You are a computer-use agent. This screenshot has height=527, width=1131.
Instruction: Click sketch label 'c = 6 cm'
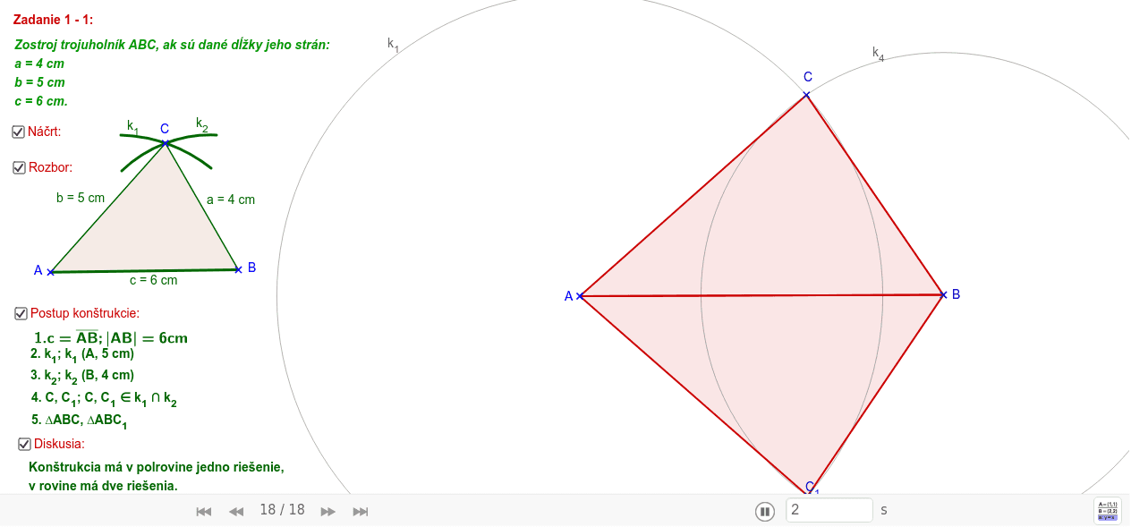154,280
